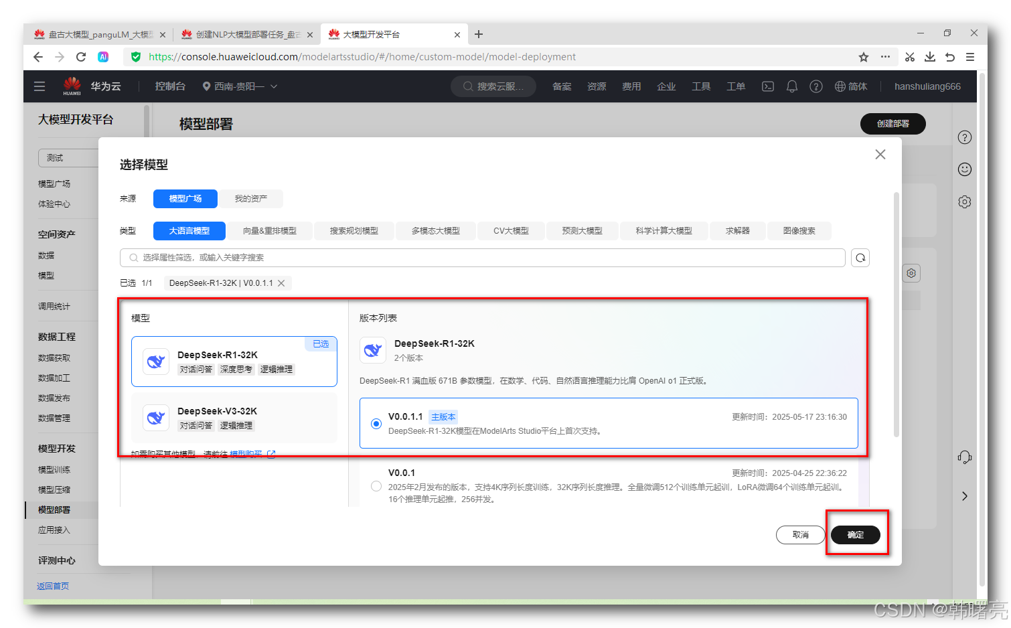Open the three-dot address bar menu

[x=885, y=57]
